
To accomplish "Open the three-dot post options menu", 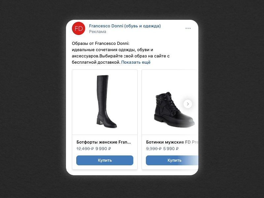I will pyautogui.click(x=188, y=28).
